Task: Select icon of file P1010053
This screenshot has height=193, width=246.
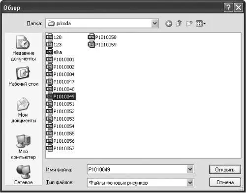Action: (x=50, y=119)
